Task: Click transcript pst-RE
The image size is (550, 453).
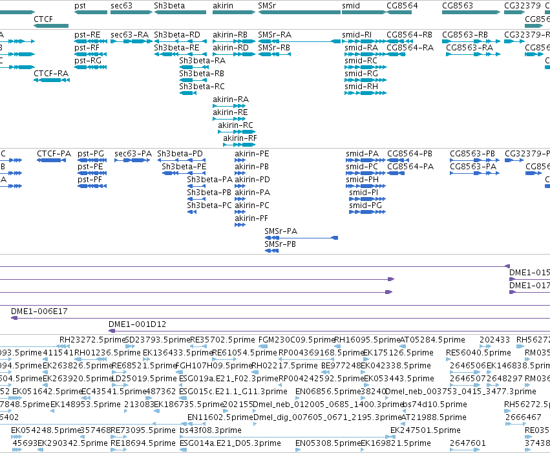Action: (x=91, y=41)
